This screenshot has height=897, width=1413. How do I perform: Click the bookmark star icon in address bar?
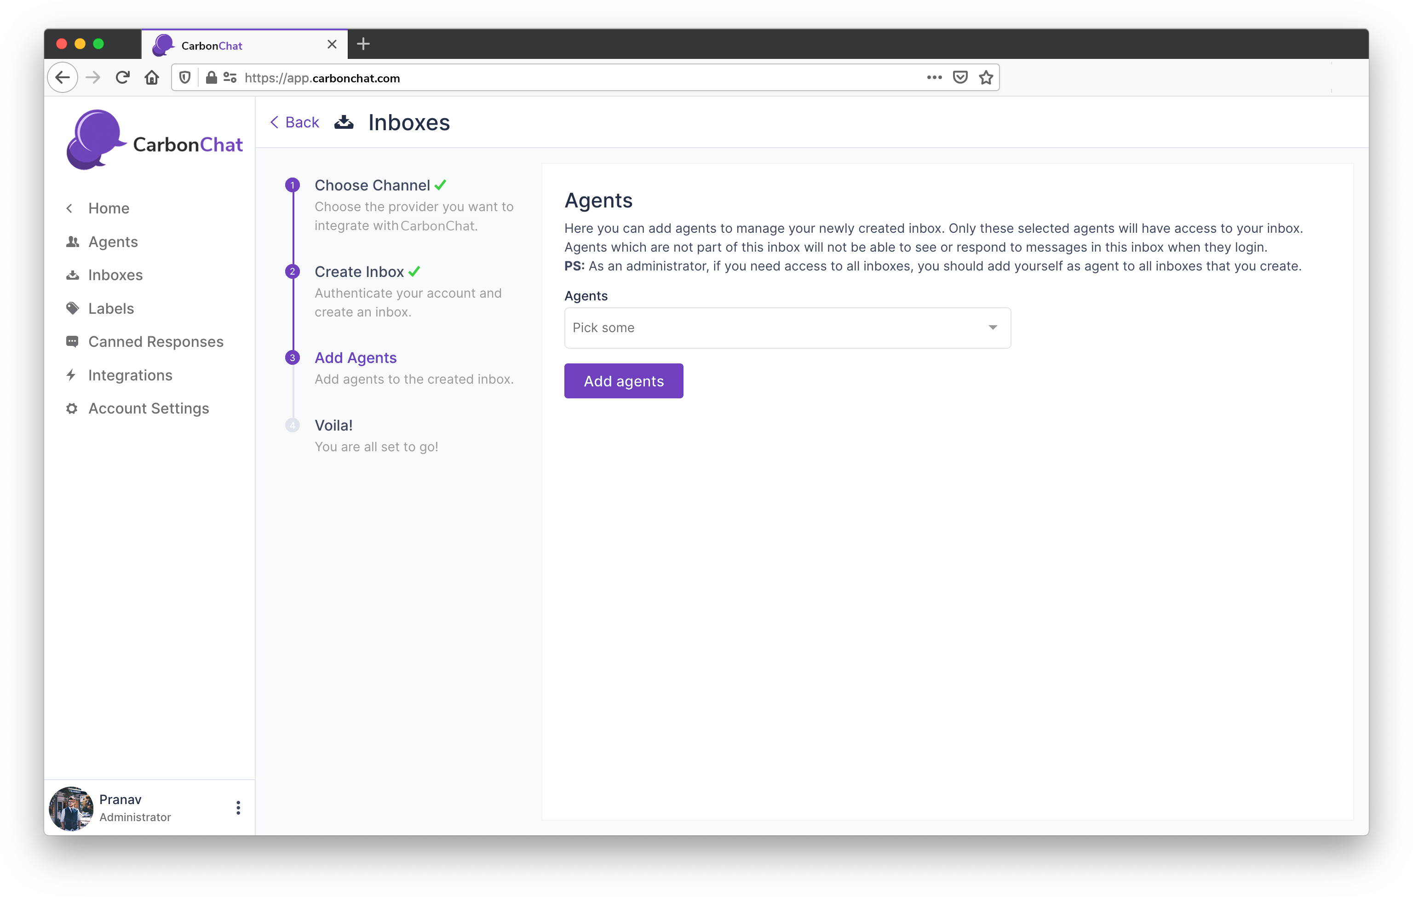(986, 77)
